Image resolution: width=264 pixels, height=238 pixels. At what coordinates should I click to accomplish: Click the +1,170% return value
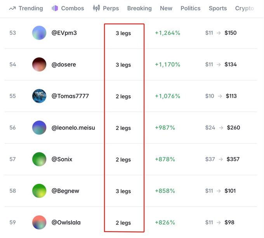coord(168,64)
